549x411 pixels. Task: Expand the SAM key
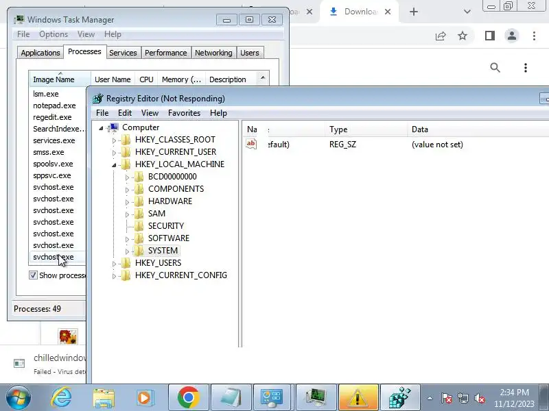point(127,214)
